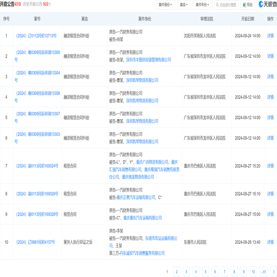Expand the 案由 filter dropdown
The height and width of the screenshot is (277, 277).
click(x=184, y=5)
